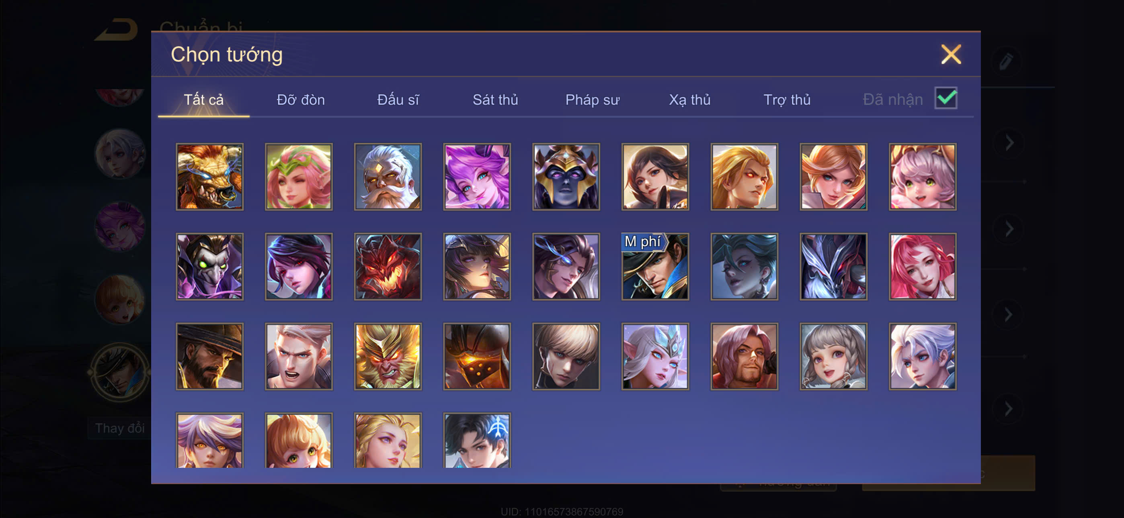Select the red demon-faced hero portrait

tap(388, 266)
